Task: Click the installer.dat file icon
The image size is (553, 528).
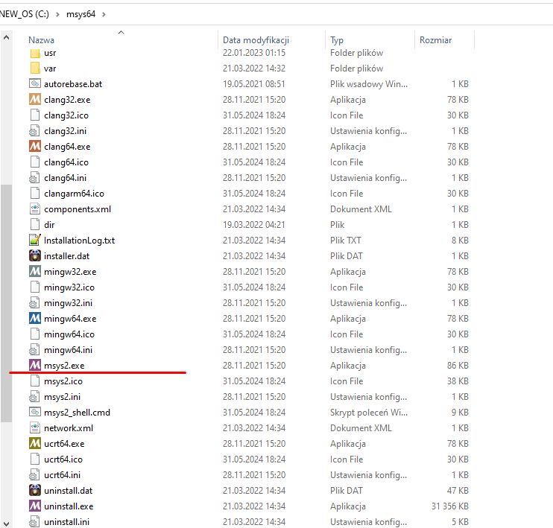Action: click(35, 255)
